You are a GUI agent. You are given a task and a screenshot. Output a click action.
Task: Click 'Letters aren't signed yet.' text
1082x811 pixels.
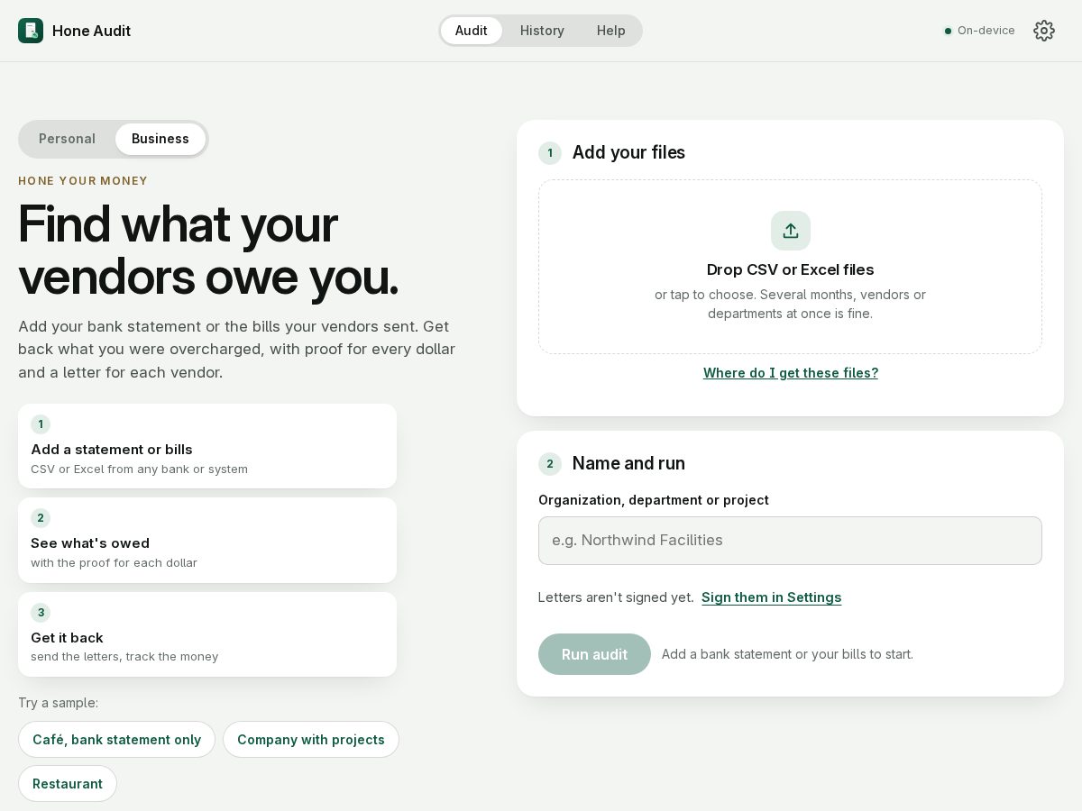616,597
